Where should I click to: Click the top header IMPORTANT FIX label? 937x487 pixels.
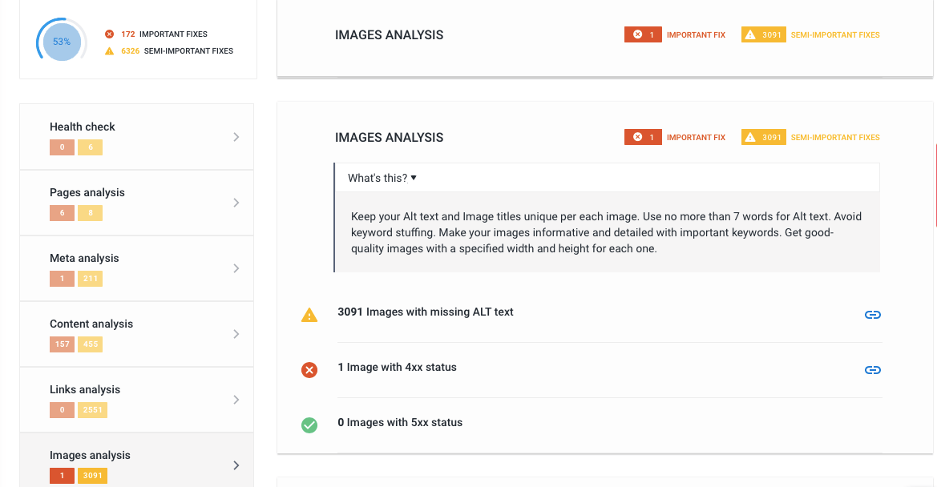[x=697, y=34]
